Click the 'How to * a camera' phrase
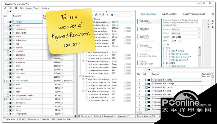Viewport: 217px width, 124px height. click(180, 54)
